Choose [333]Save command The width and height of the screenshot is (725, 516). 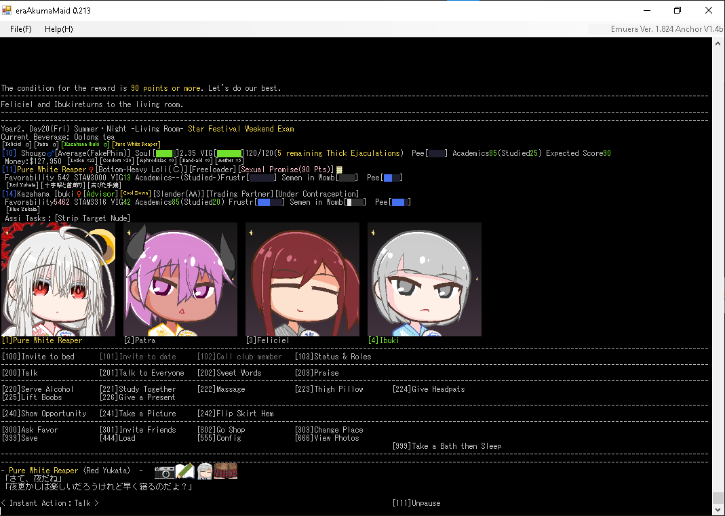point(20,438)
